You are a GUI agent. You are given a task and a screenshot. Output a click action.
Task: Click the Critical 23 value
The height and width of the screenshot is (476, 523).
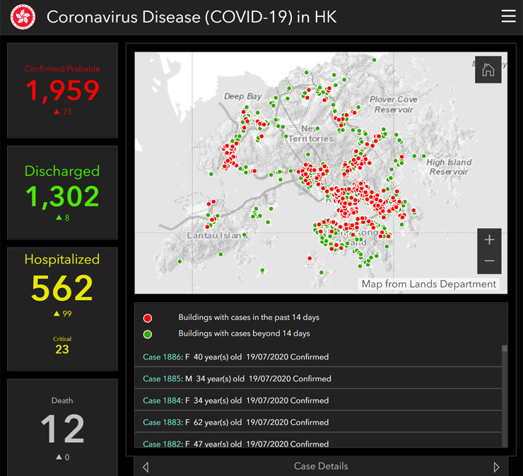pos(62,350)
